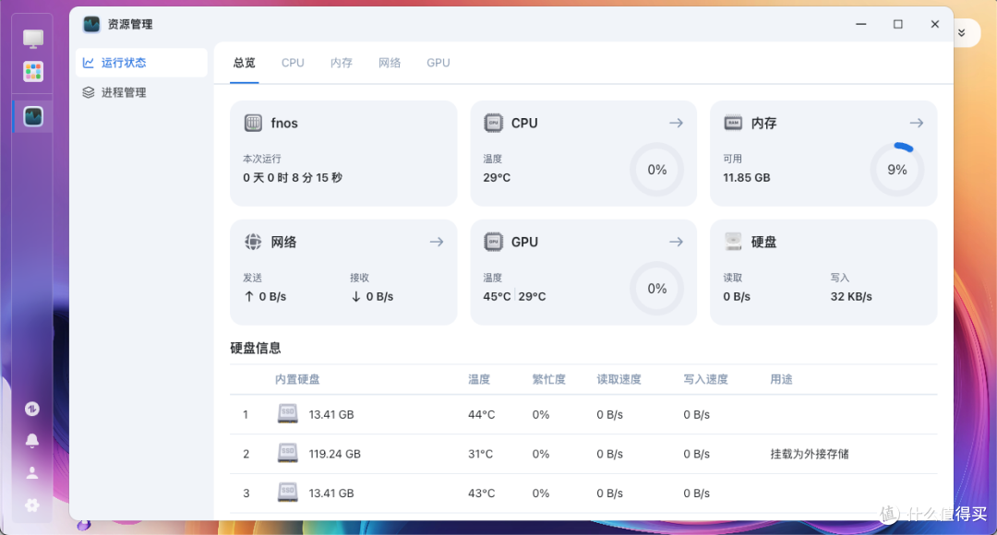
Task: Click the 31°C temperature of disk 2
Action: (x=480, y=454)
